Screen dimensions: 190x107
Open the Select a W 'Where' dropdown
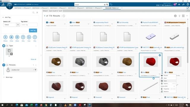11,25
